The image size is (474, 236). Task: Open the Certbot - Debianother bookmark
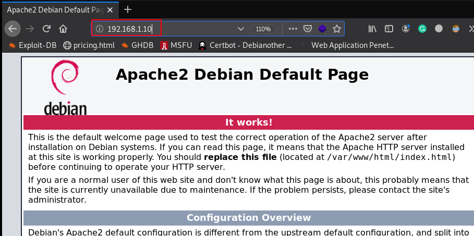point(245,45)
